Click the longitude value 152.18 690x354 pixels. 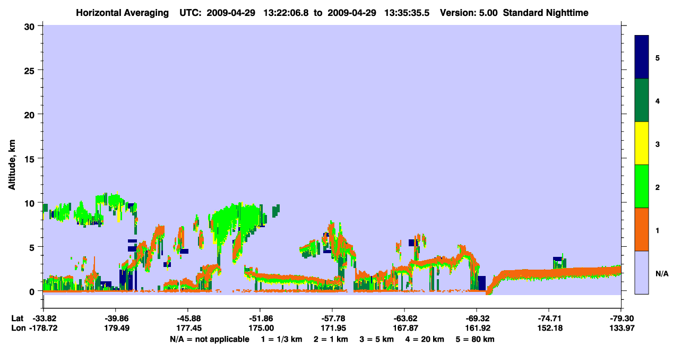click(x=549, y=329)
